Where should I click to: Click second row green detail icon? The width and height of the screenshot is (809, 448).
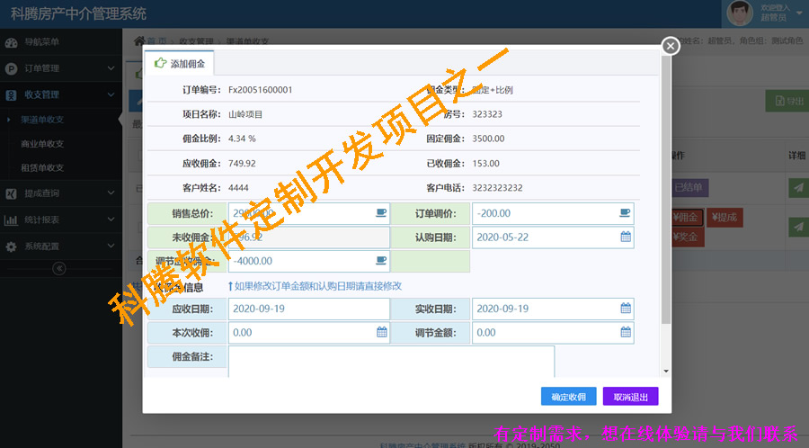[799, 227]
